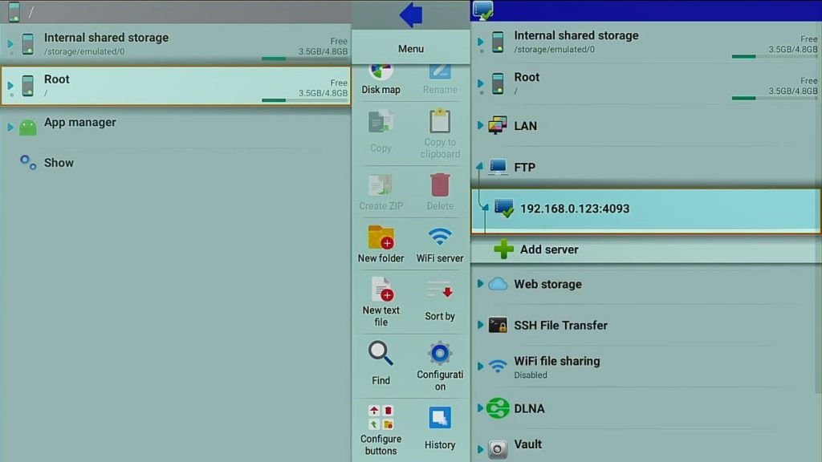Click the FTP computer icon
This screenshot has width=822, height=462.
[x=498, y=167]
